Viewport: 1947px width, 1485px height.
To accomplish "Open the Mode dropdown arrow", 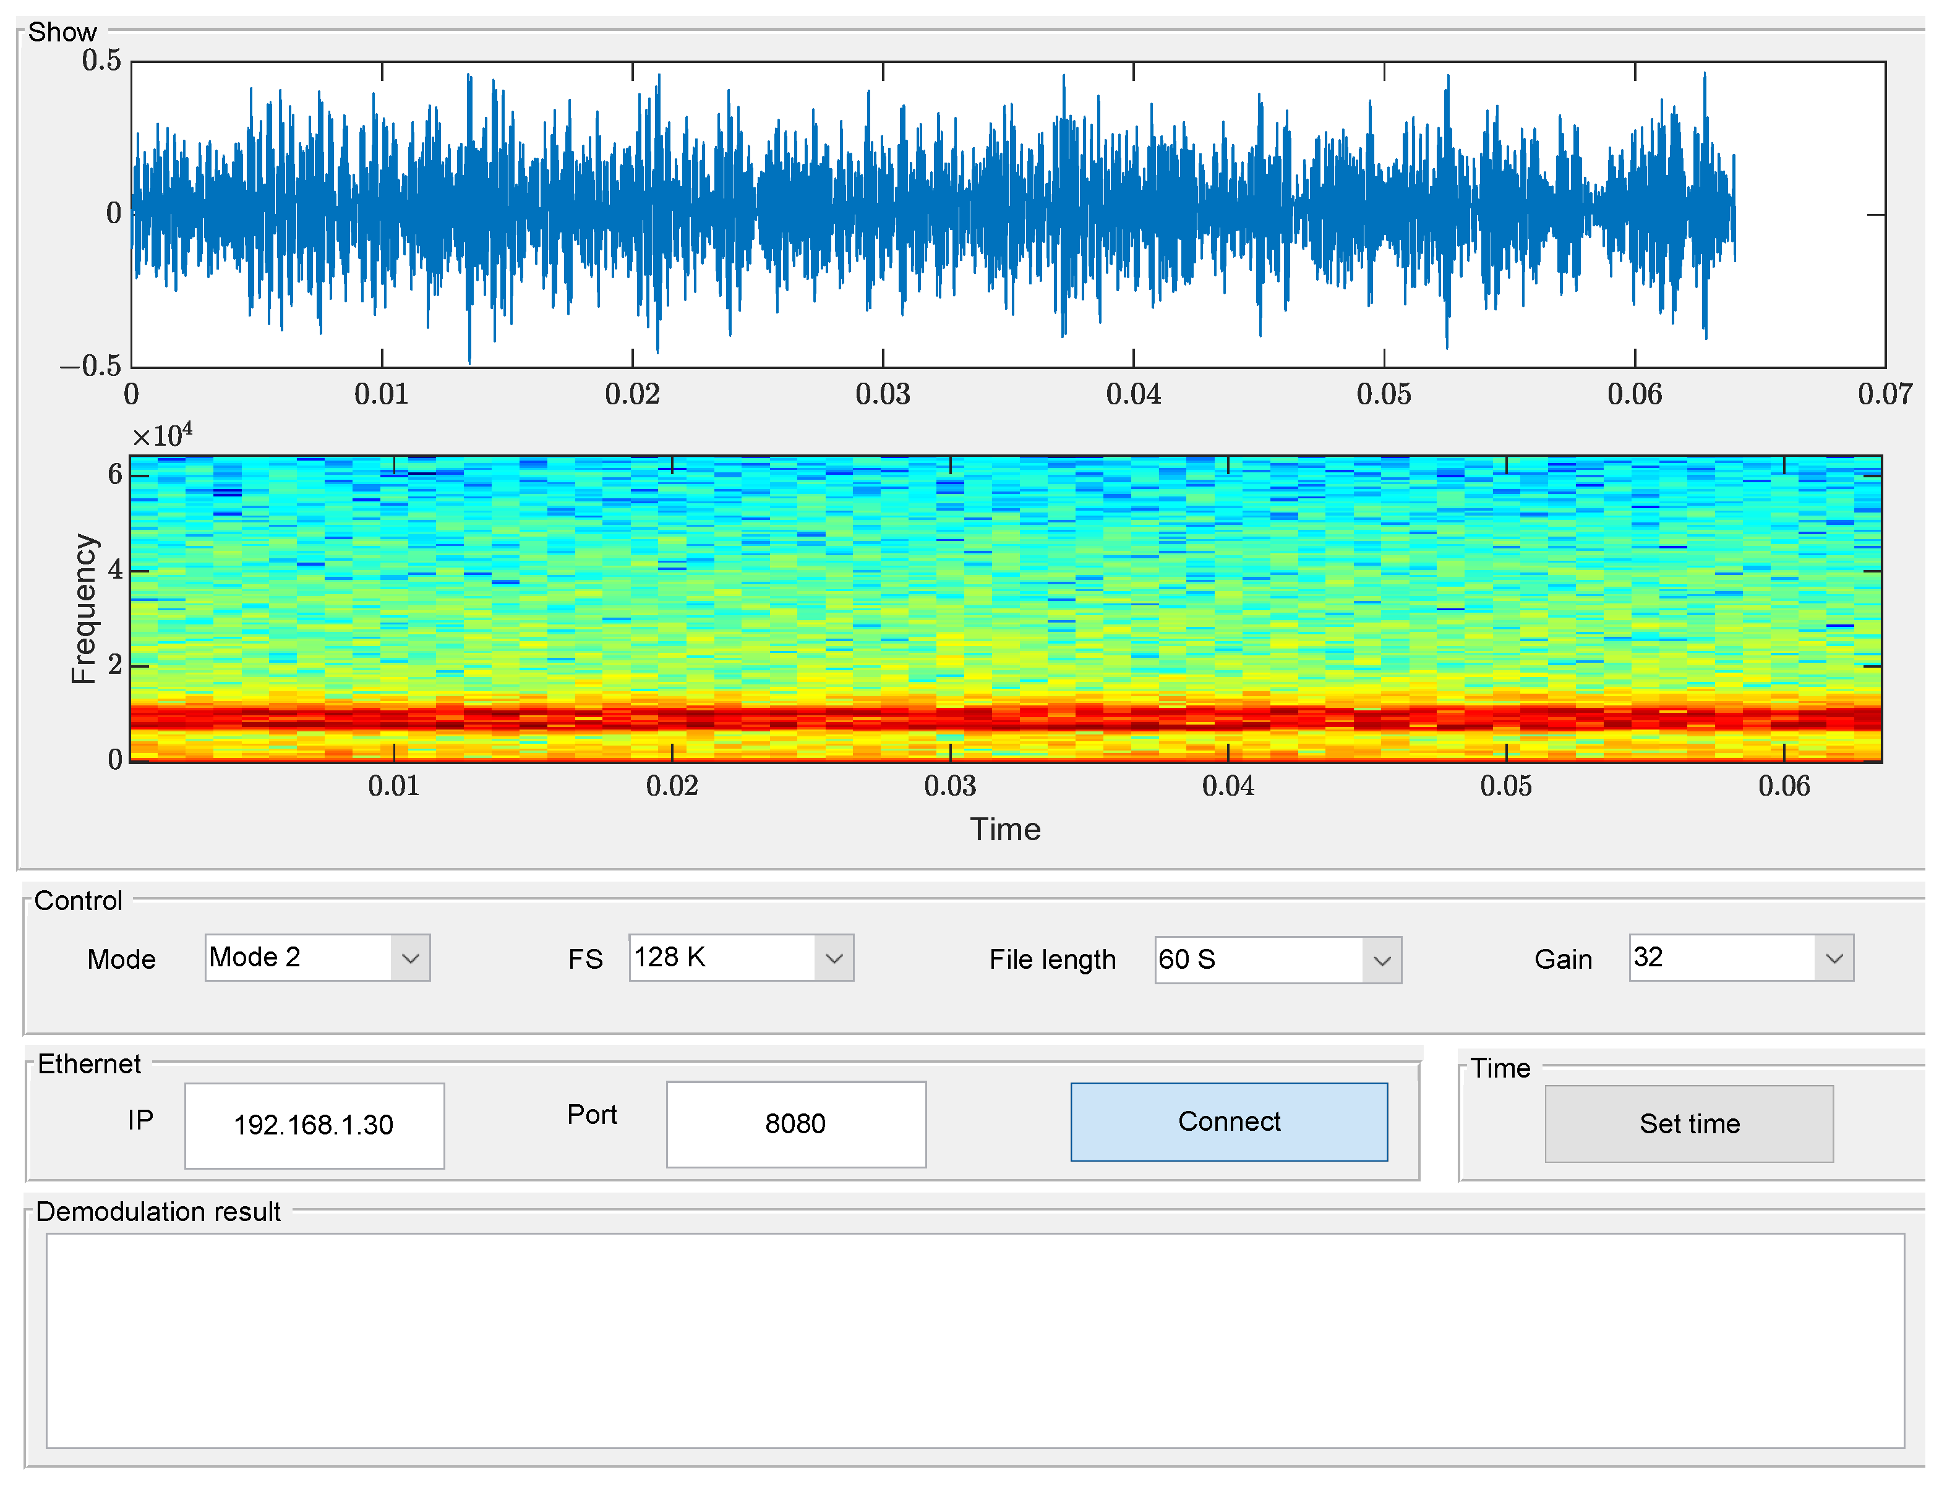I will [x=410, y=958].
